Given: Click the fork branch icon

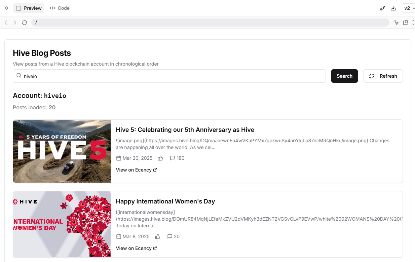Looking at the screenshot, I should point(382,8).
